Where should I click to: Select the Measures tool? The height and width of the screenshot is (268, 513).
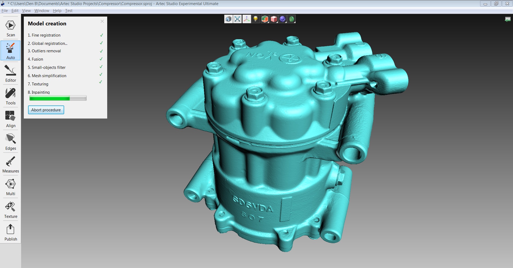[11, 164]
